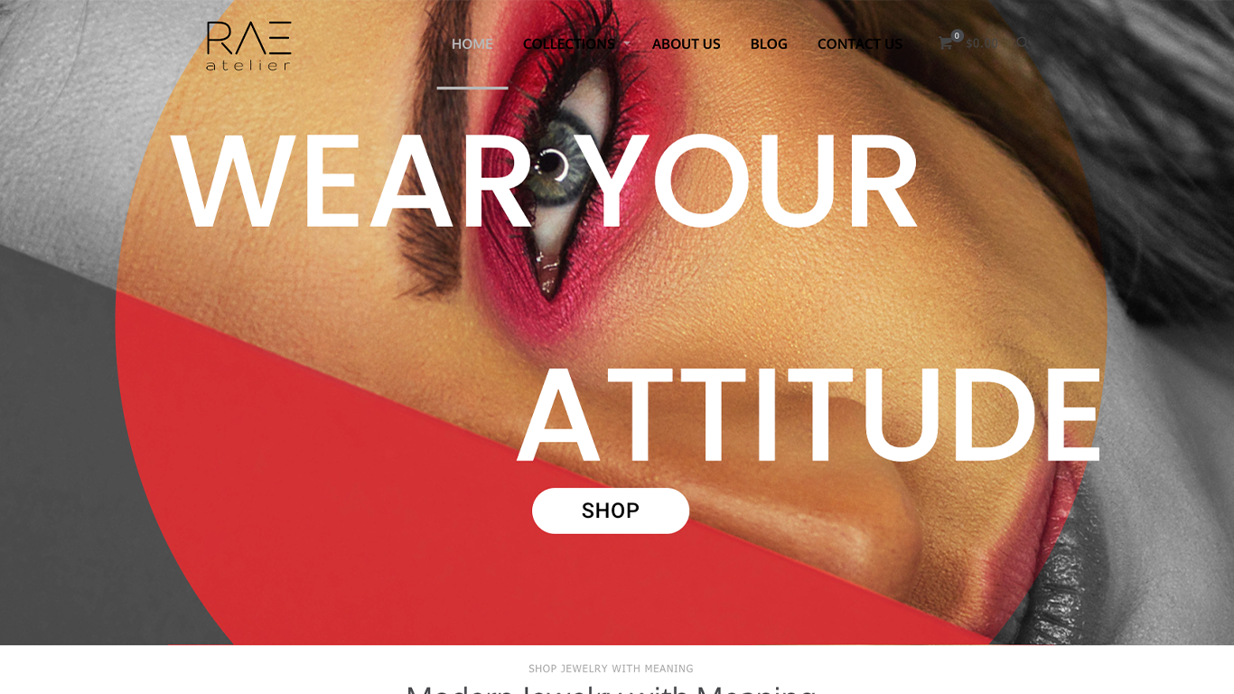1234x694 pixels.
Task: Navigate to the Blog page
Action: (x=769, y=43)
